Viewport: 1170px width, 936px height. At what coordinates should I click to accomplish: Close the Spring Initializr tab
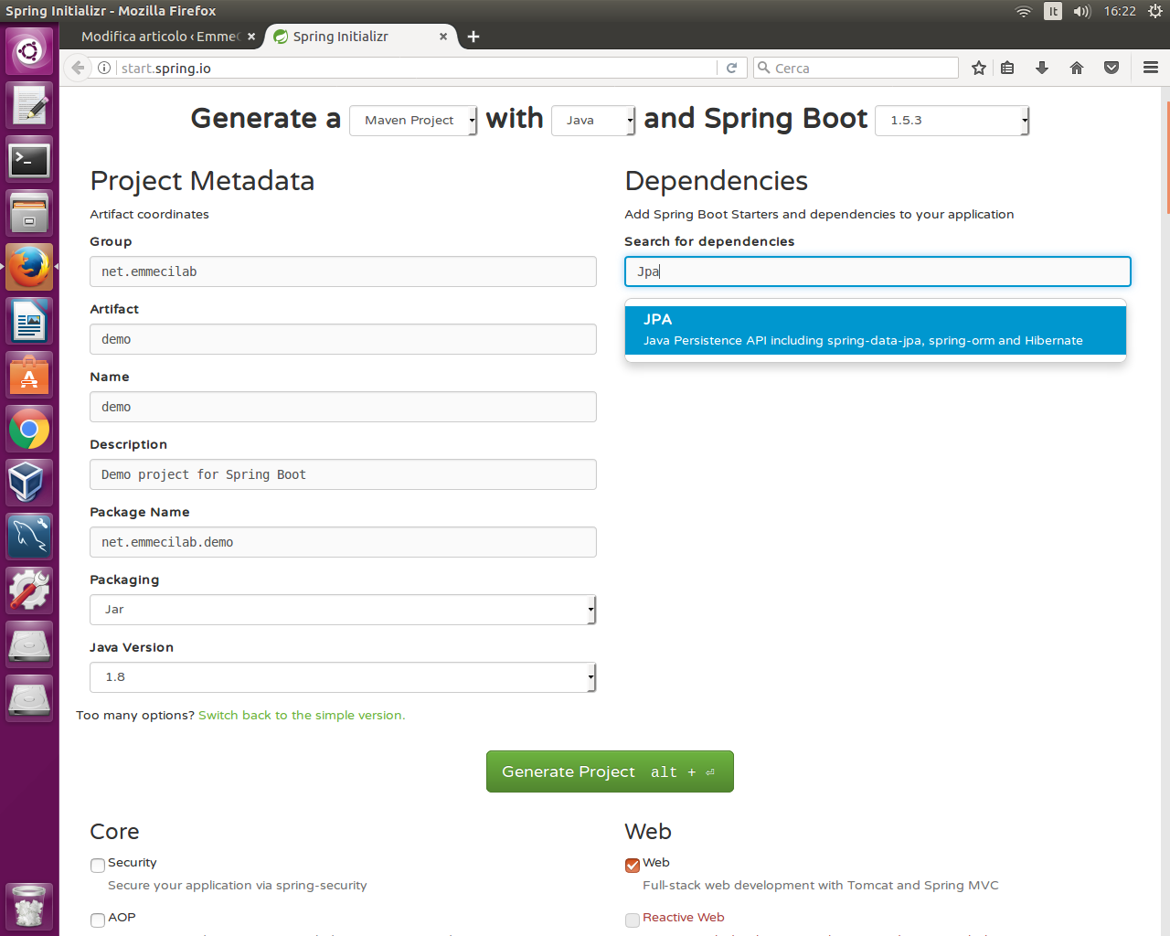click(443, 37)
